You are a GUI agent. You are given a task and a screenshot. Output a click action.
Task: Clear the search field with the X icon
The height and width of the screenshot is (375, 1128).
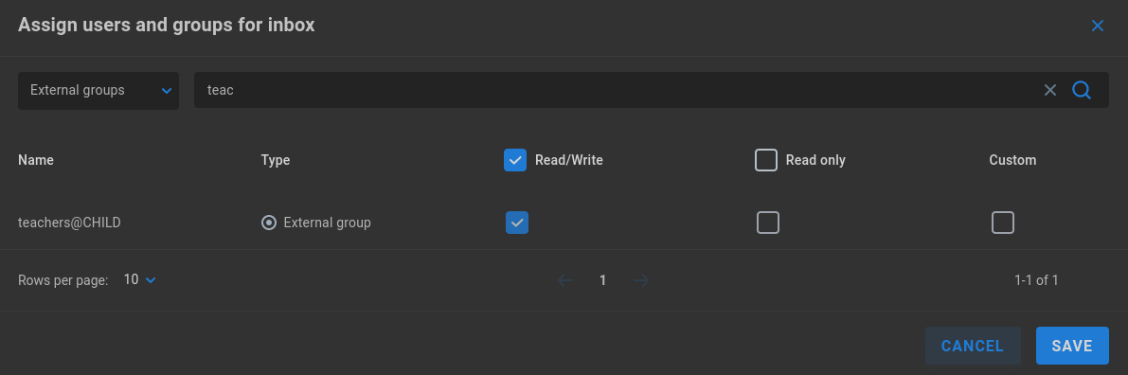1050,90
